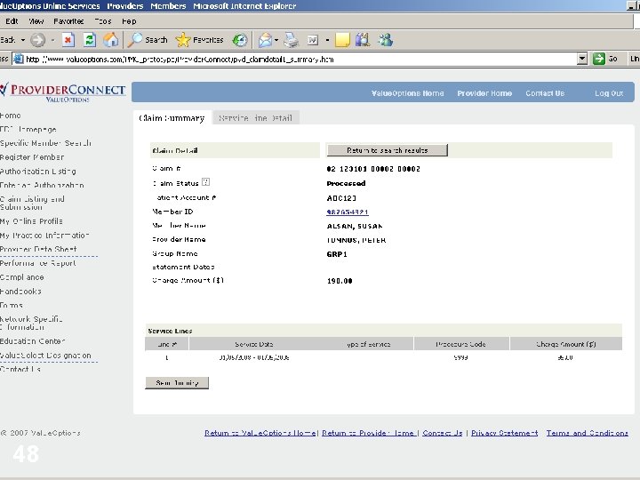Click ValueOptions Home in header bar
640x480 pixels.
(x=407, y=93)
